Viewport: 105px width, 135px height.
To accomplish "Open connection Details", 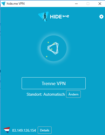I will coord(45,130).
